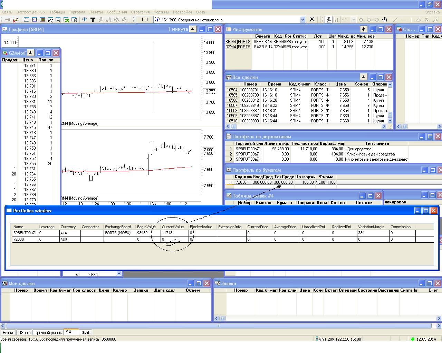This screenshot has height=353, width=442.
Task: Open the Торговля menu
Action: (77, 12)
